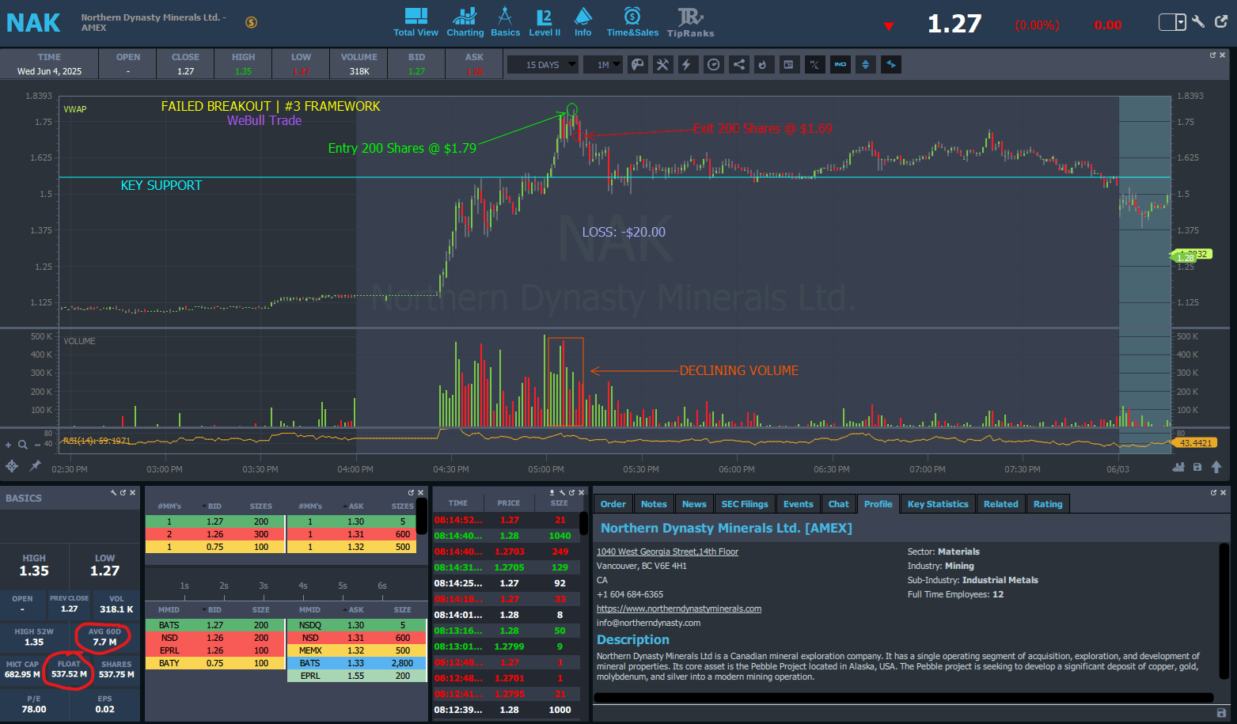The image size is (1237, 724).
Task: Switch to the Key Statistics tab
Action: click(937, 504)
